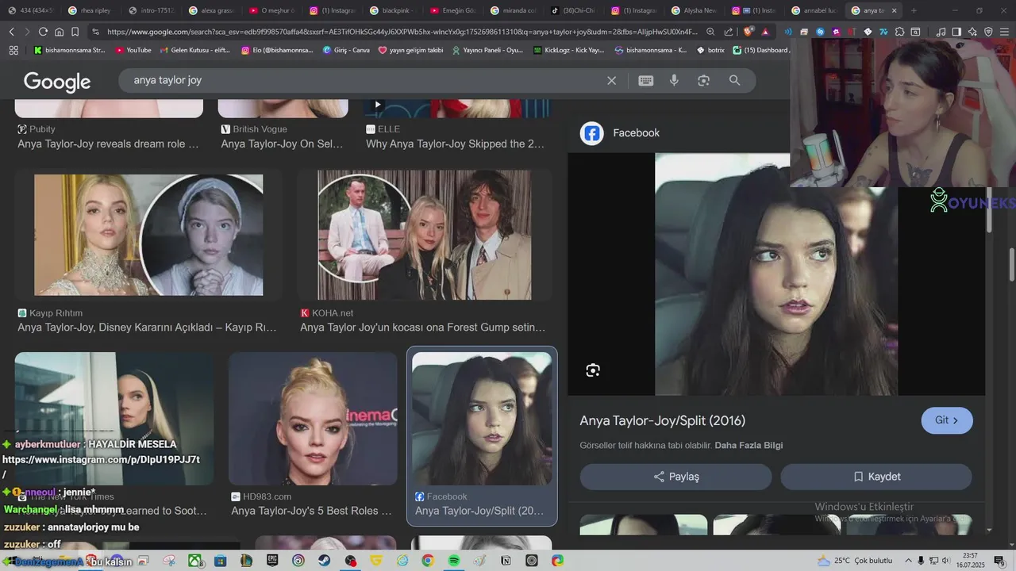This screenshot has width=1016, height=571.
Task: Open the Brave VPN shield icon
Action: point(988,32)
